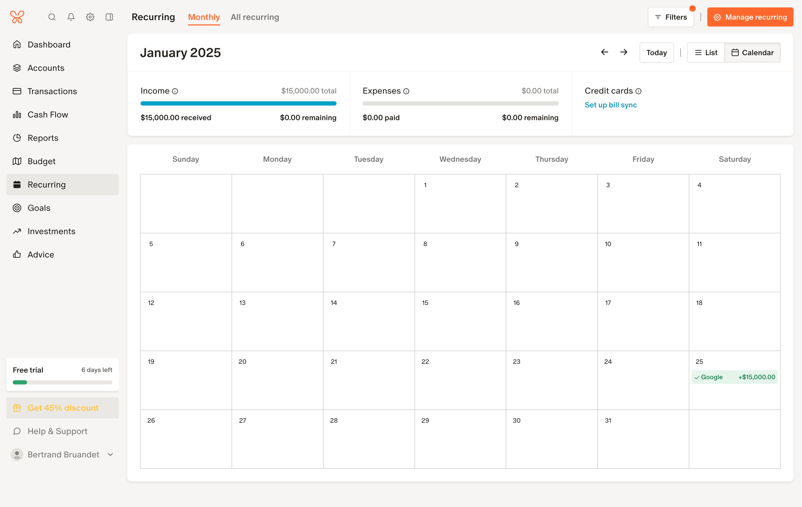This screenshot has height=507, width=802.
Task: Click the Transactions card icon
Action: pyautogui.click(x=17, y=91)
